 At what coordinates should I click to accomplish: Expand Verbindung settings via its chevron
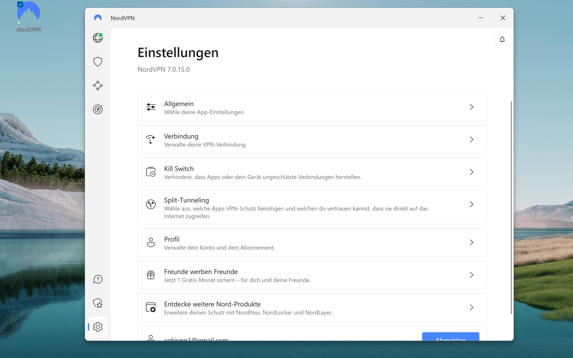pos(472,139)
